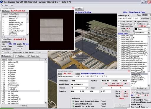Select item 1489 pw_staffpark01
151x109 pixels.
coord(20,101)
